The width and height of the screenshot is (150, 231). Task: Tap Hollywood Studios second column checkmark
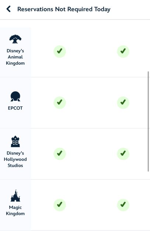tap(123, 154)
